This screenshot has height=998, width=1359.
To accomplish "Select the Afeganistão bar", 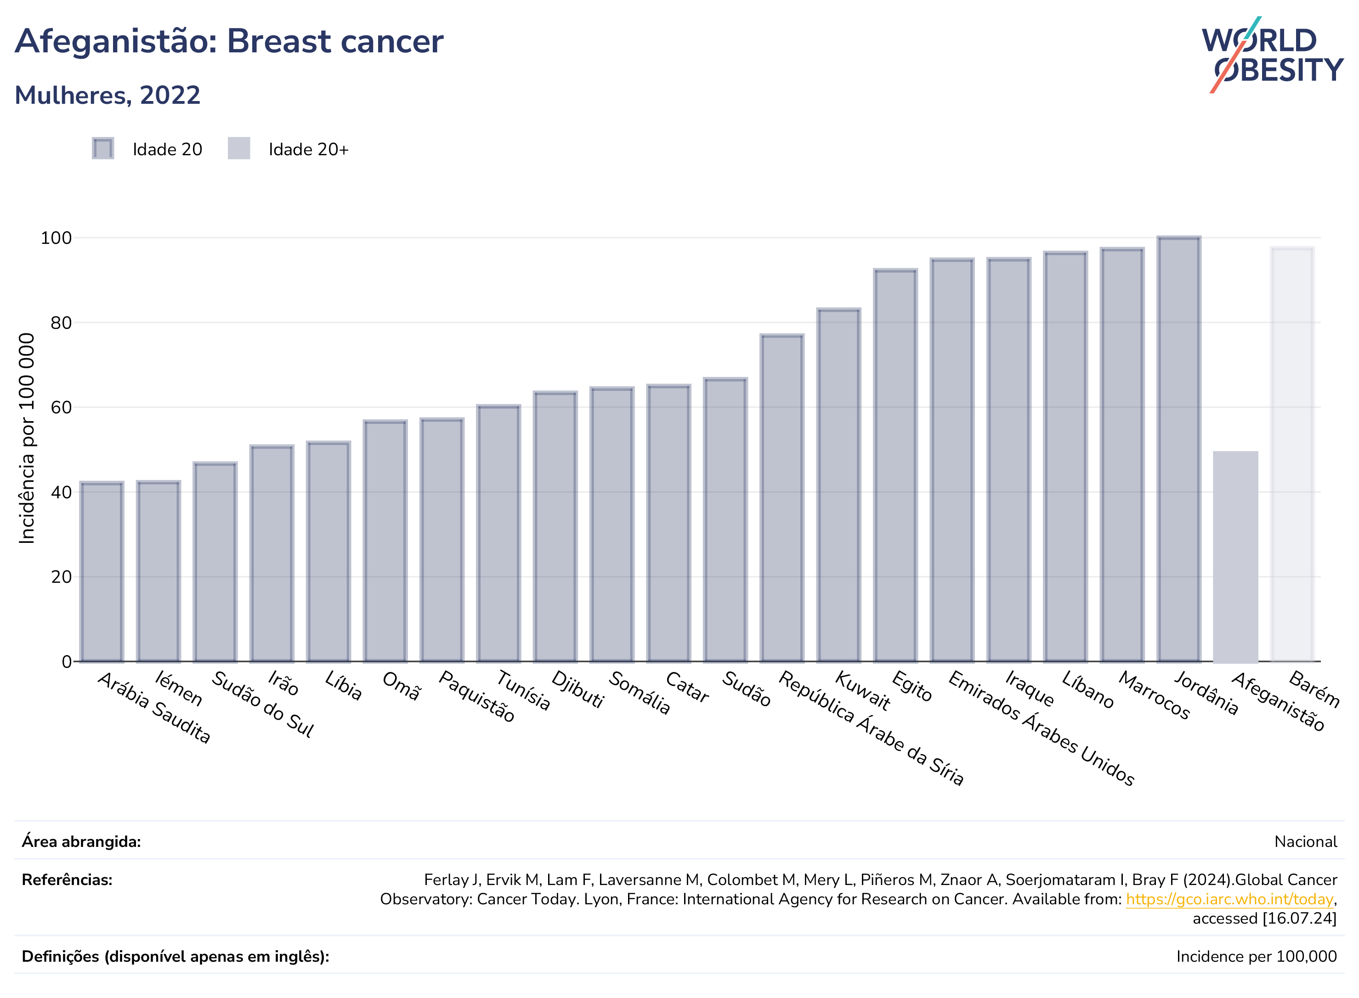I will (1235, 556).
